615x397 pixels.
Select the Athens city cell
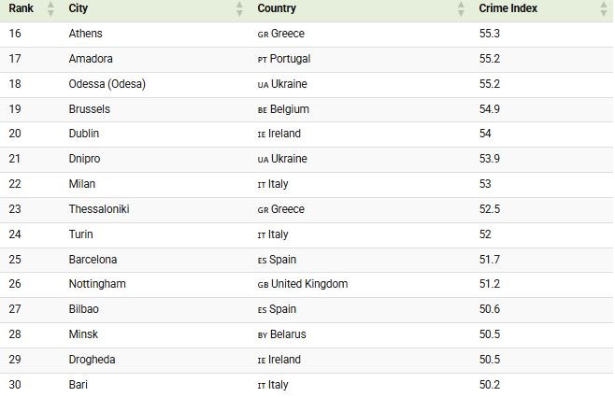point(86,34)
